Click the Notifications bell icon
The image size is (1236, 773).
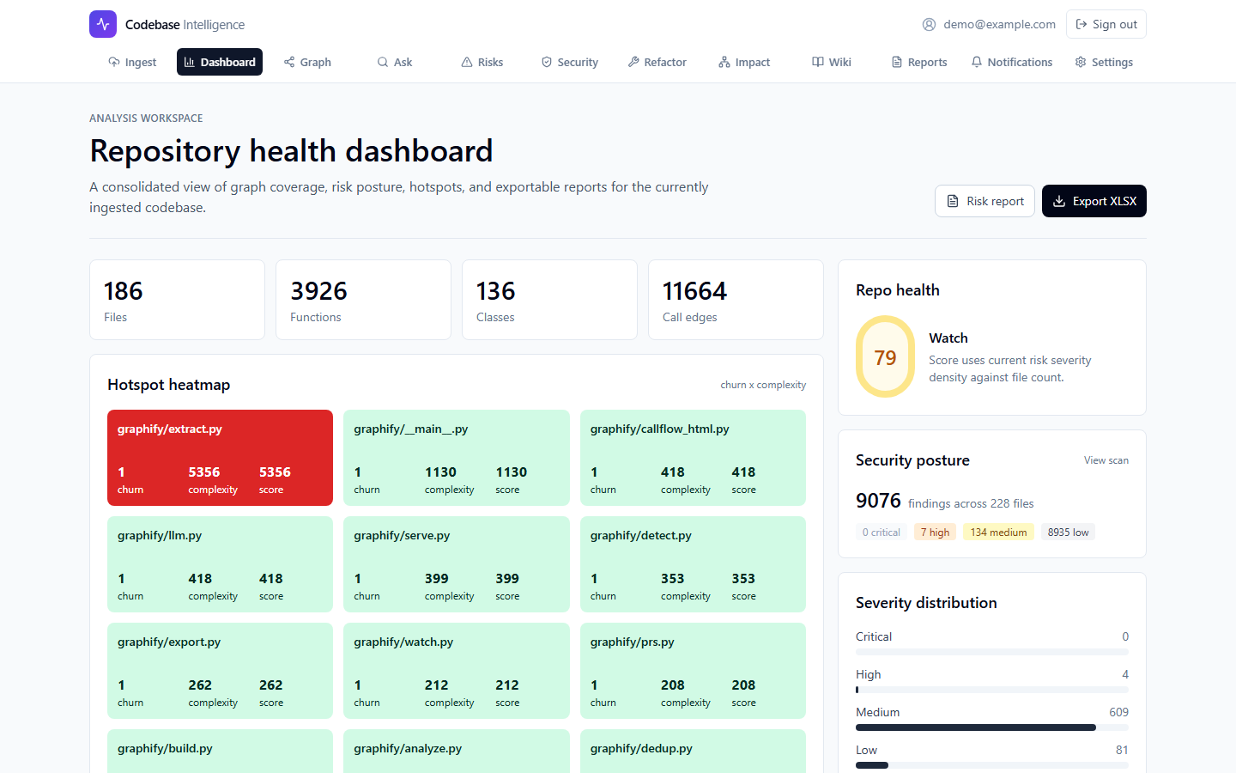point(977,62)
